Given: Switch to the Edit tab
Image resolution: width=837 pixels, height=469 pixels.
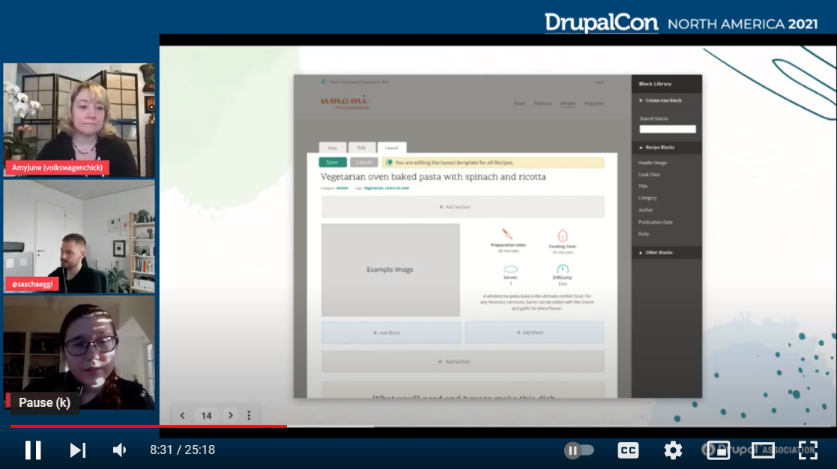Looking at the screenshot, I should point(361,148).
